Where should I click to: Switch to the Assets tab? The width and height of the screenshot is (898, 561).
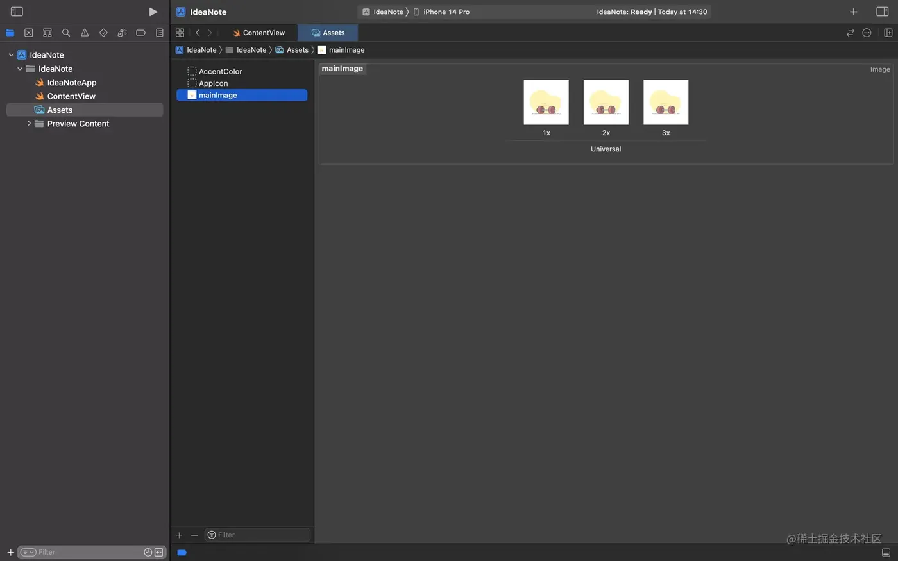point(328,33)
